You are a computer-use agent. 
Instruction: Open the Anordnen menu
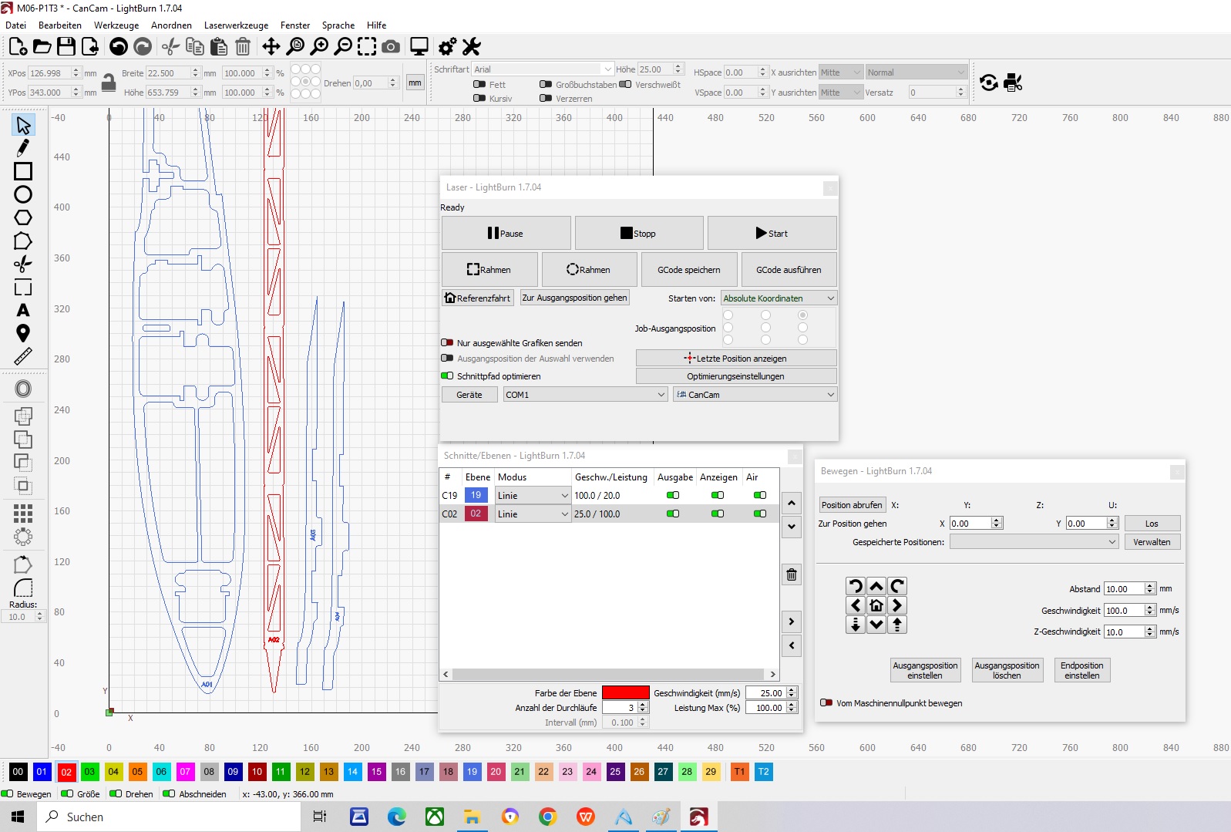[x=171, y=25]
